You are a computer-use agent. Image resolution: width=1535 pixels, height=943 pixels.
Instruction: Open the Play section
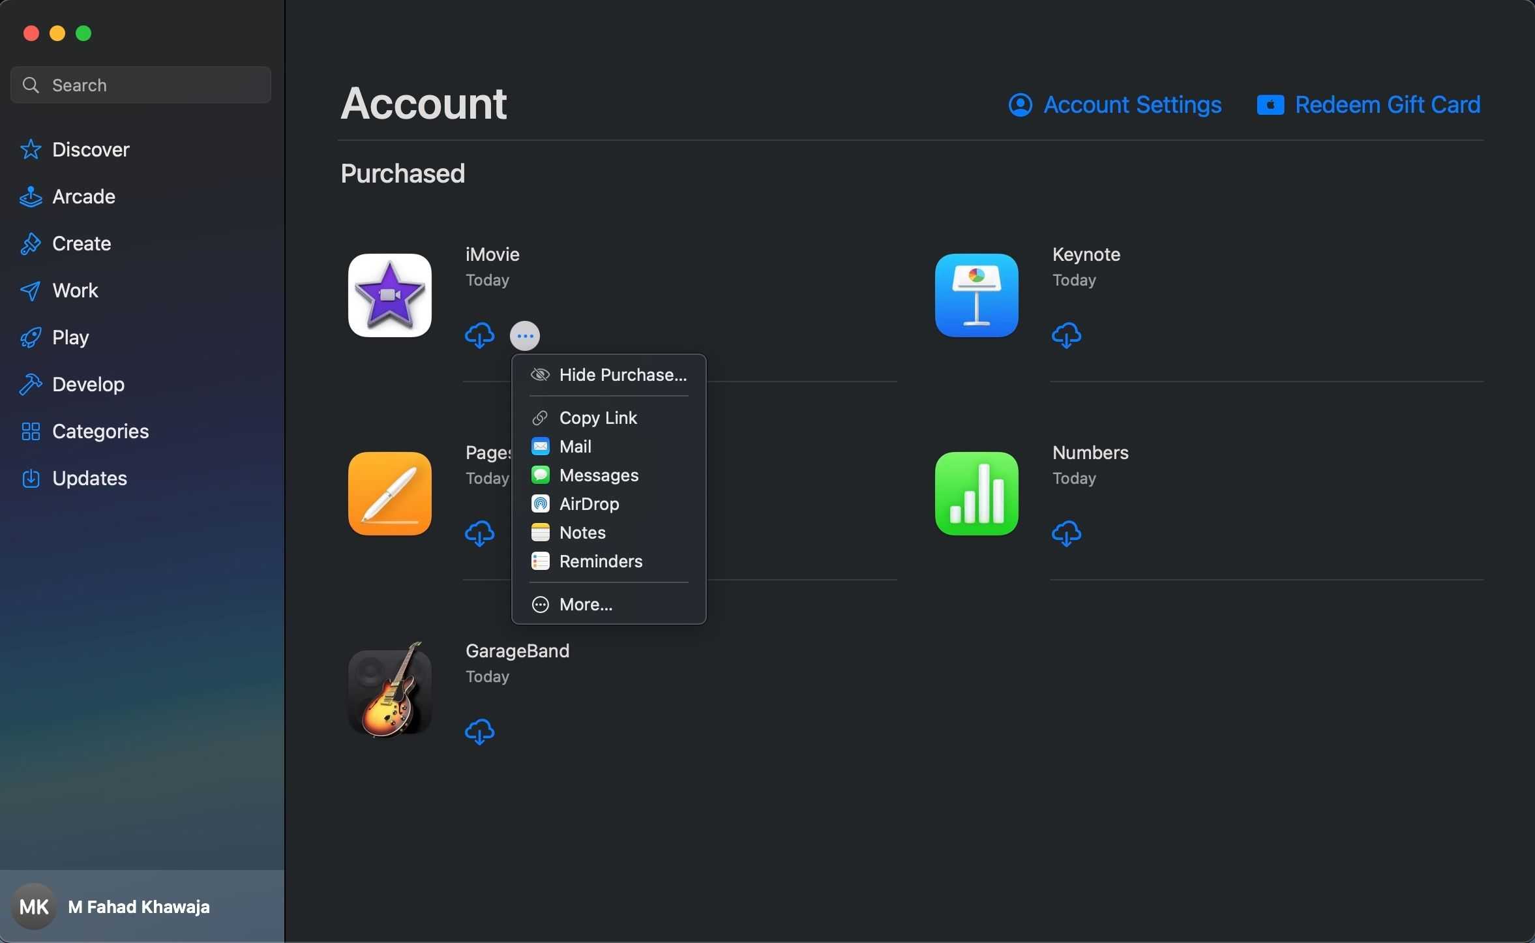pyautogui.click(x=141, y=337)
